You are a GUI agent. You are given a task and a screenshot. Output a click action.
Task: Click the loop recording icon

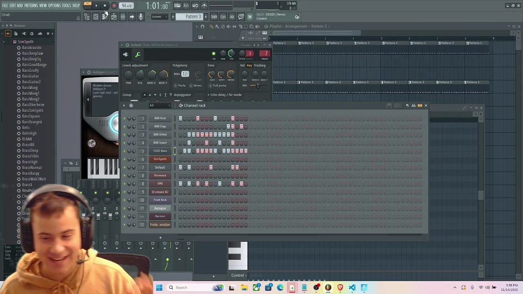click(x=195, y=5)
